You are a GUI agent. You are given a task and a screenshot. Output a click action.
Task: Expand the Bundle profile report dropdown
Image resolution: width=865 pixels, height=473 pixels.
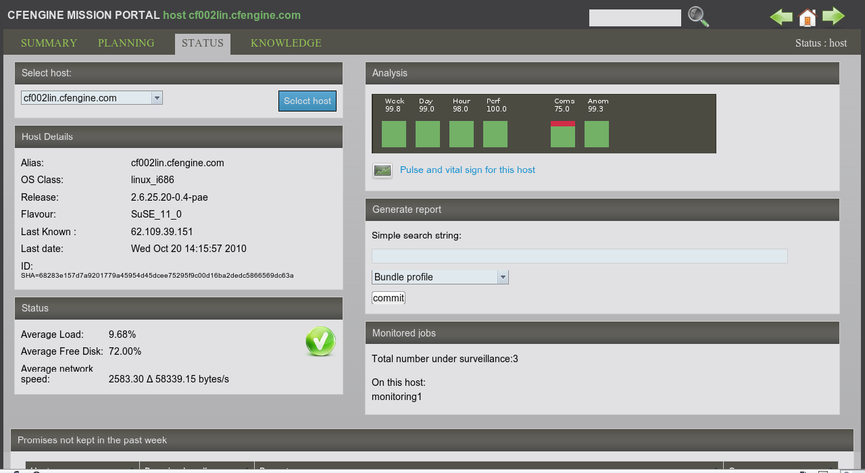440,277
